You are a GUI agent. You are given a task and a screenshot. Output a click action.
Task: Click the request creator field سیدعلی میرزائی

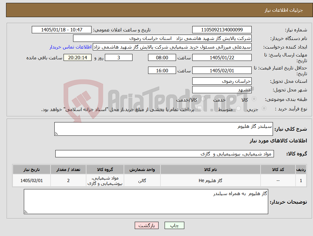coord(172,47)
